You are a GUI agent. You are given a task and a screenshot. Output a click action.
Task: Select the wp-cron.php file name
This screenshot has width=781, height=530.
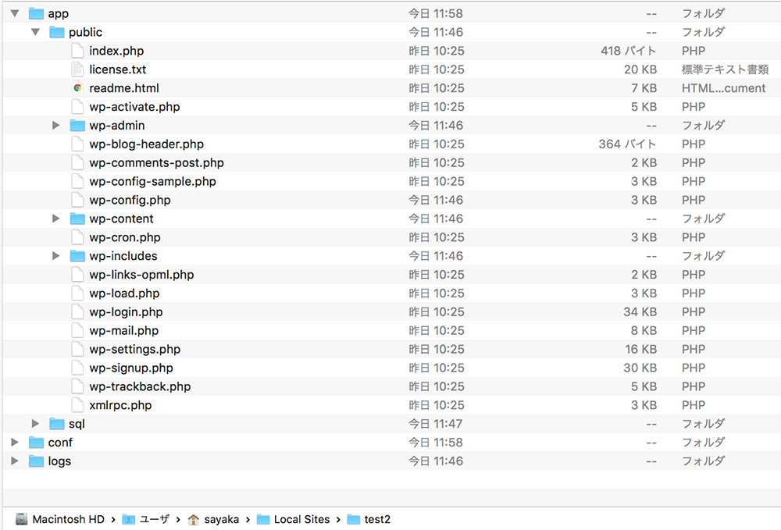click(x=125, y=237)
